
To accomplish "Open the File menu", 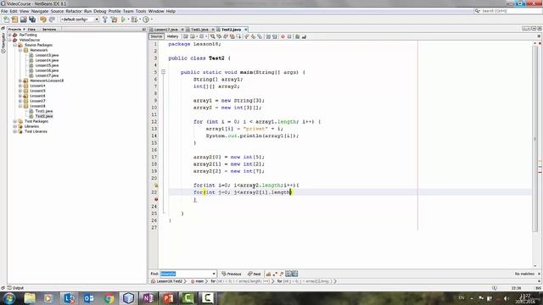I will (x=4, y=11).
